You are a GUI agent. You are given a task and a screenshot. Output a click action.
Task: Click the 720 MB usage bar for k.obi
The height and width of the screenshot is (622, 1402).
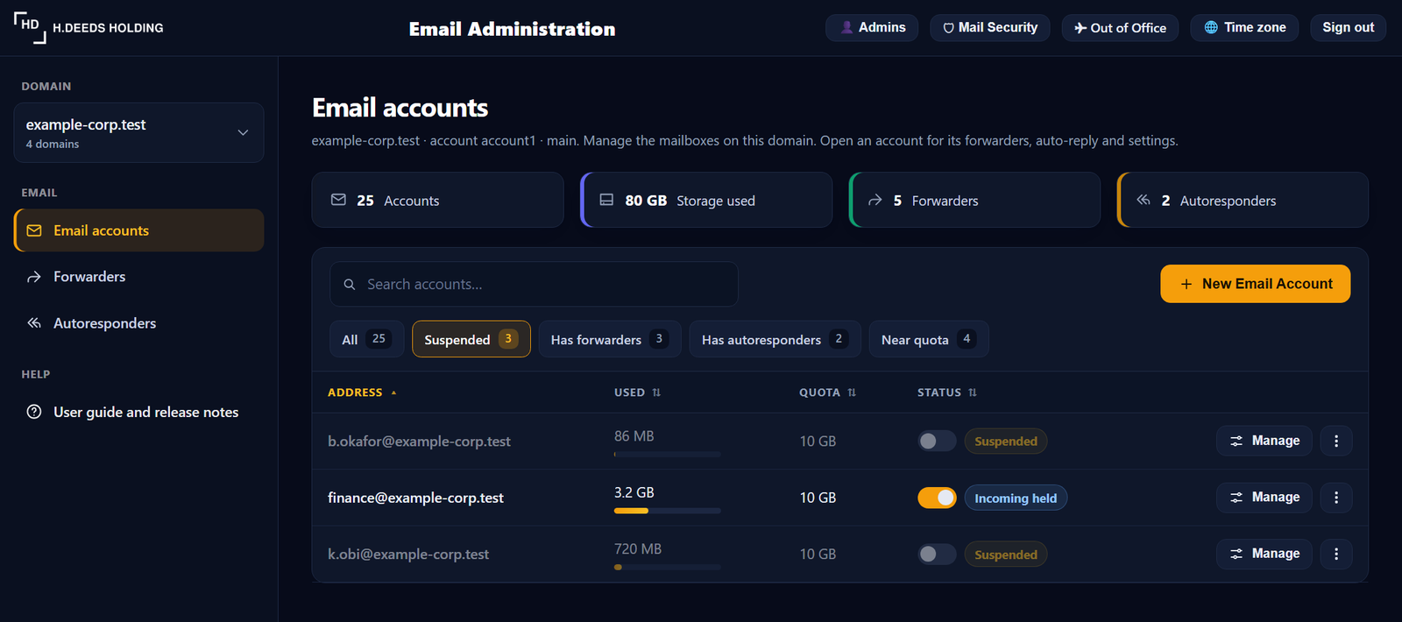coord(668,567)
